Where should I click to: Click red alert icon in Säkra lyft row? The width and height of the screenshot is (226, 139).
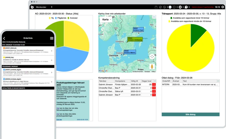pos(154,91)
